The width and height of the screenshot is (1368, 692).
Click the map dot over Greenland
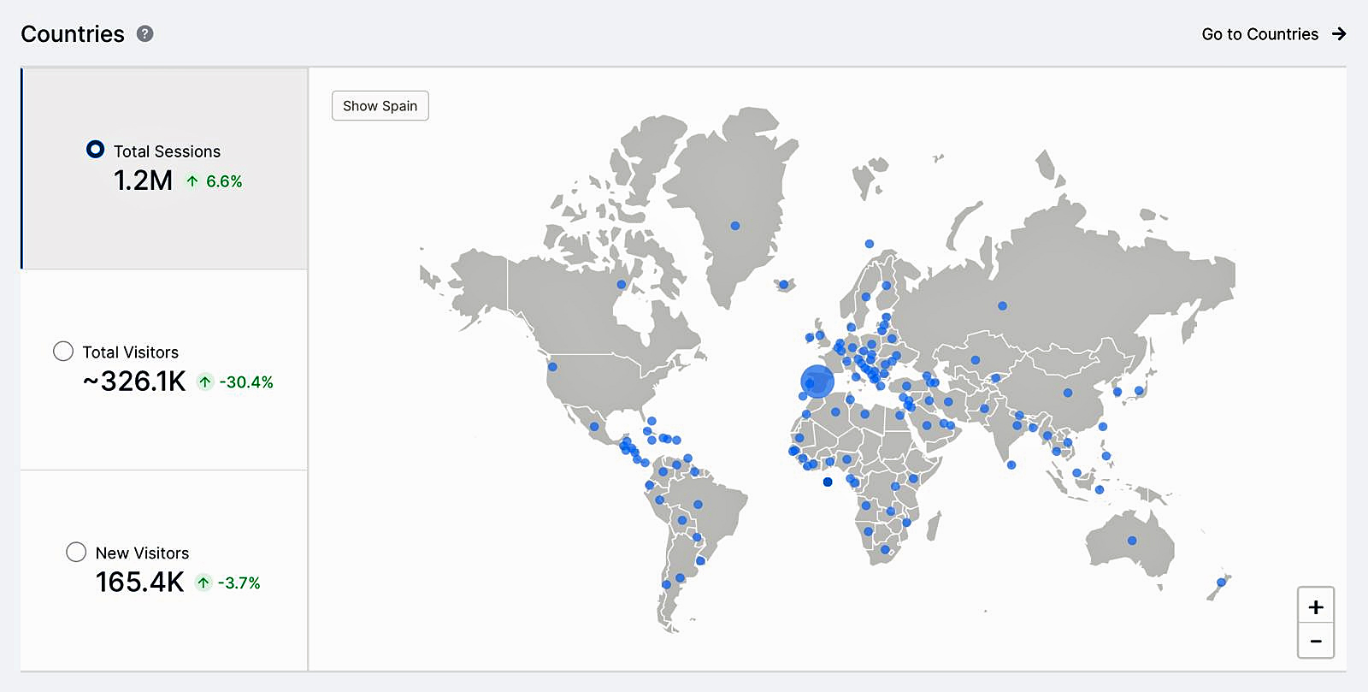[x=735, y=226]
